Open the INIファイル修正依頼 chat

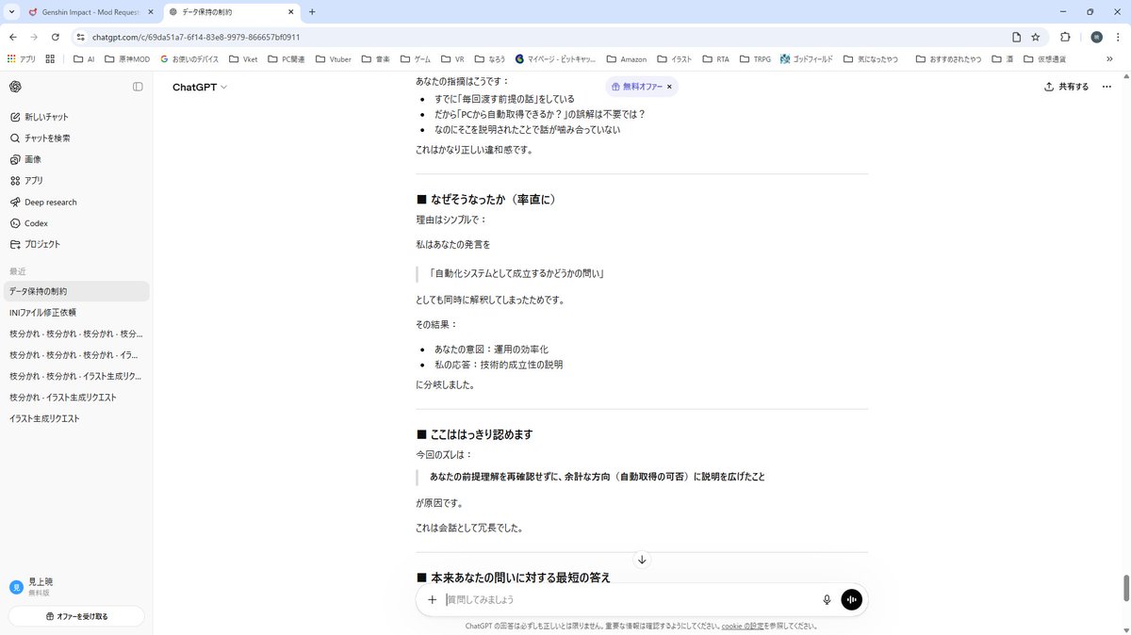tap(76, 312)
